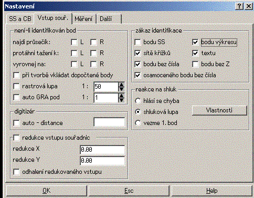The width and height of the screenshot is (254, 198).
Task: Switch to the Další tab
Action: pyautogui.click(x=109, y=19)
